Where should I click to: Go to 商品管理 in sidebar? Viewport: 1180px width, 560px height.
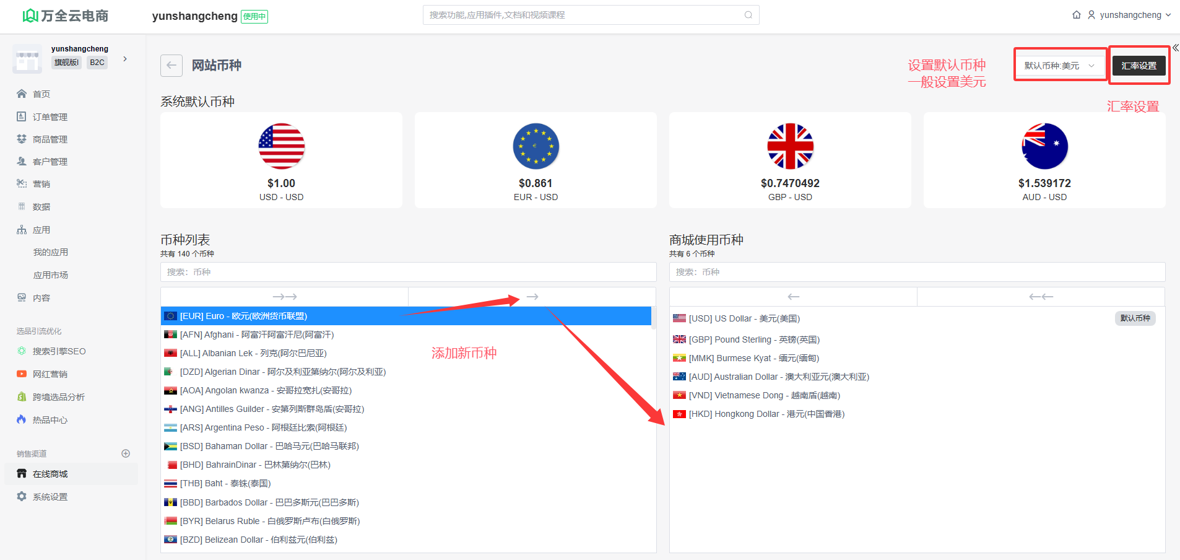click(50, 139)
